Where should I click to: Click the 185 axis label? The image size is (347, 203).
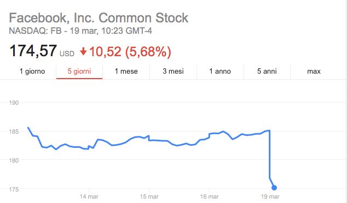pyautogui.click(x=14, y=132)
